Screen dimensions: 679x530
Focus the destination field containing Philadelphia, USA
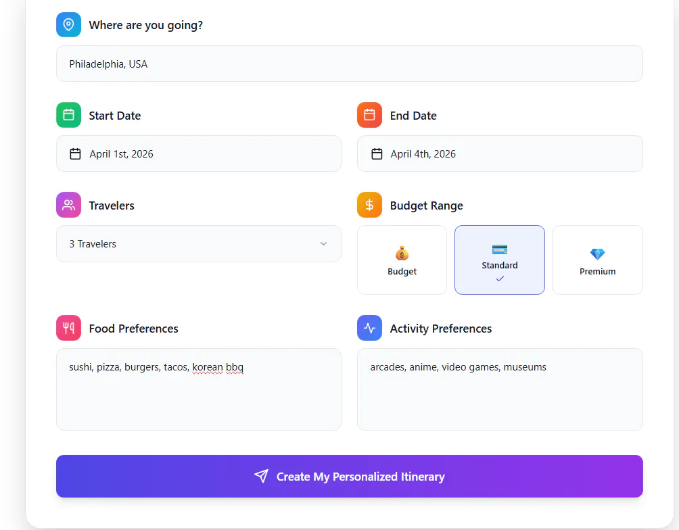pos(350,64)
